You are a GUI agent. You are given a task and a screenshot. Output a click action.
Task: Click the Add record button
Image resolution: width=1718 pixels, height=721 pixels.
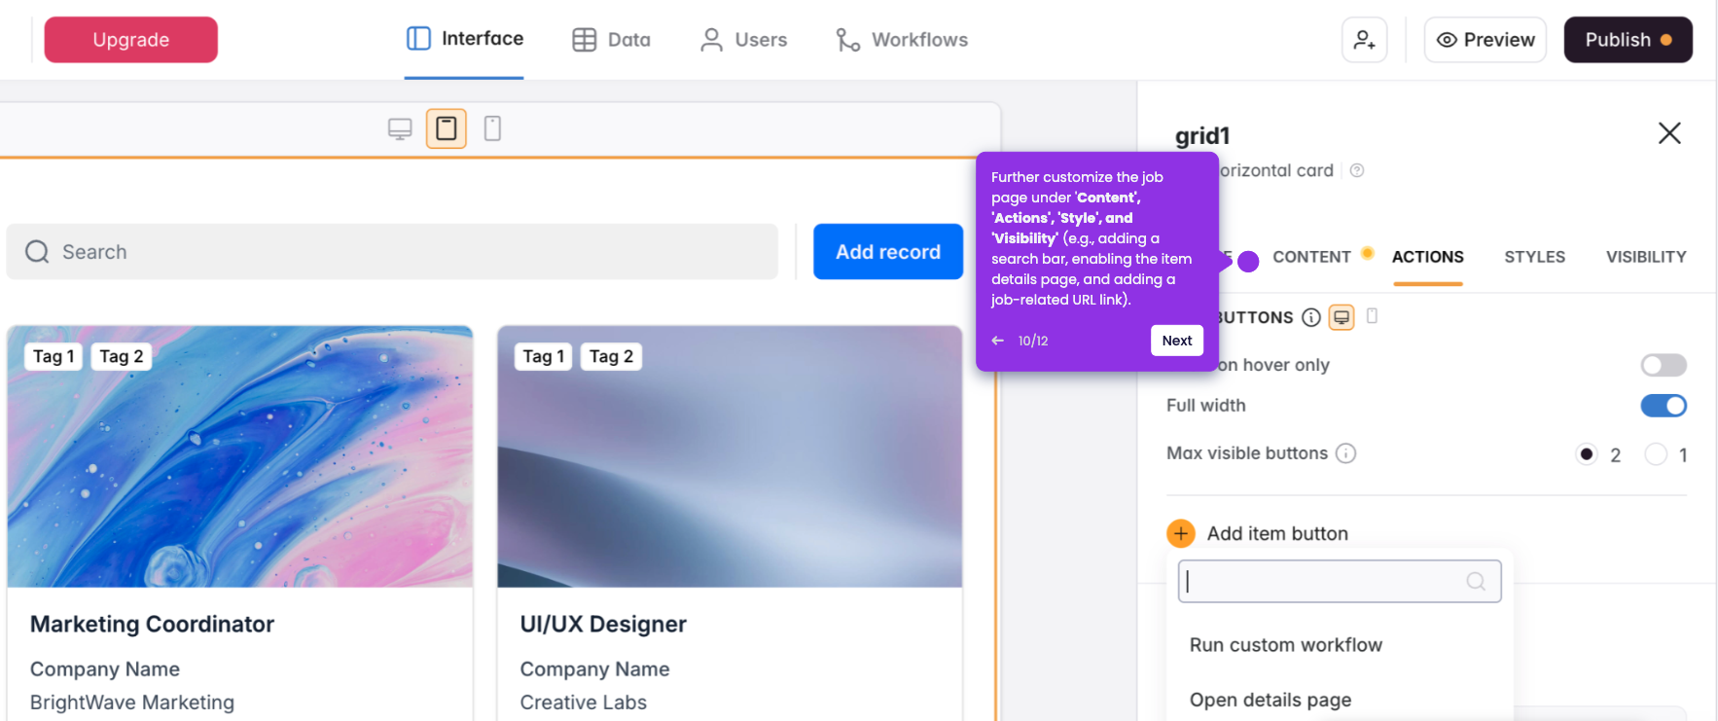888,252
